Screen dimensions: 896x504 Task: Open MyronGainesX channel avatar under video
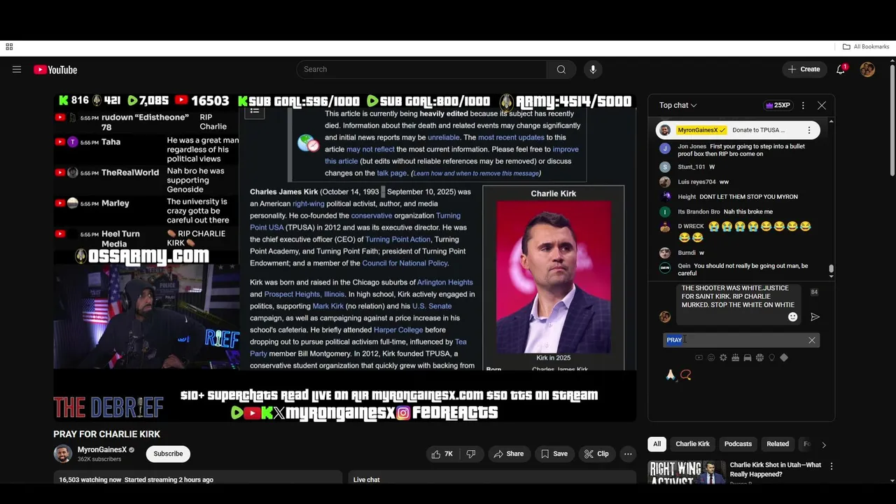[x=63, y=454]
